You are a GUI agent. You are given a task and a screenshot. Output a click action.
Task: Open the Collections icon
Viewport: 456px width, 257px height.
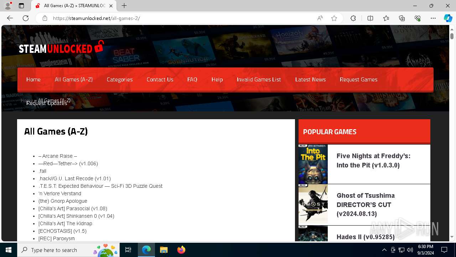click(402, 18)
